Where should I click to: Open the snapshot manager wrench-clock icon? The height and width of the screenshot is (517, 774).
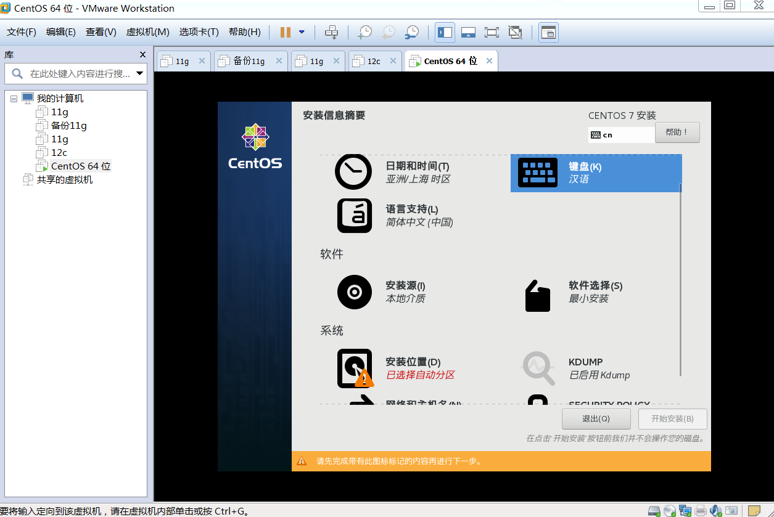point(411,32)
